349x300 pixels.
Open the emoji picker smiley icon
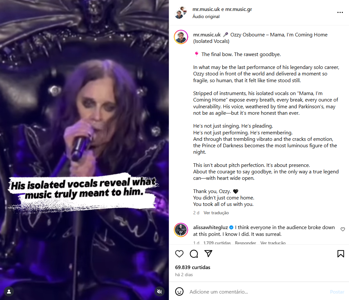179,292
